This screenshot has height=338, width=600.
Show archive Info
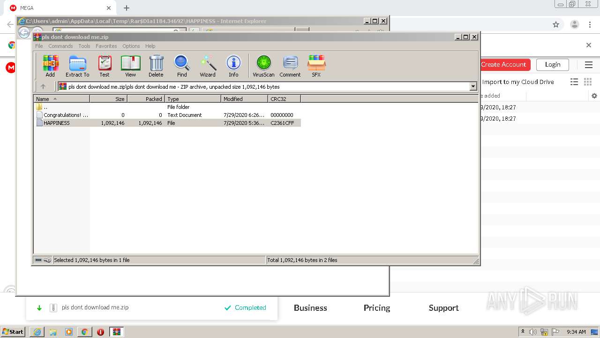pyautogui.click(x=233, y=66)
